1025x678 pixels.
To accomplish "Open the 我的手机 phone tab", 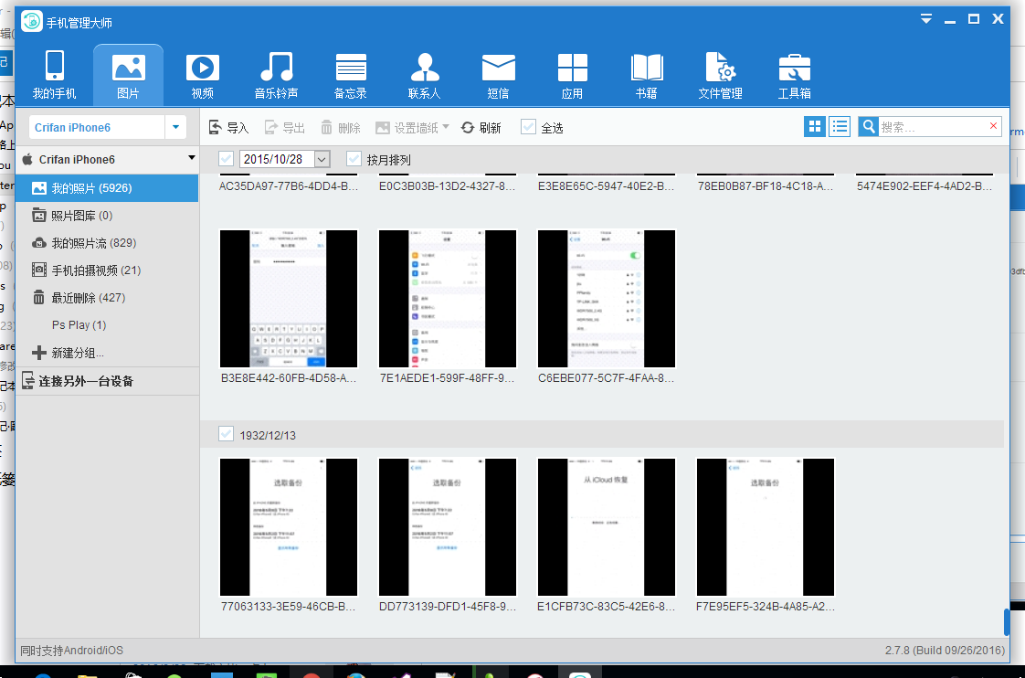I will click(54, 75).
